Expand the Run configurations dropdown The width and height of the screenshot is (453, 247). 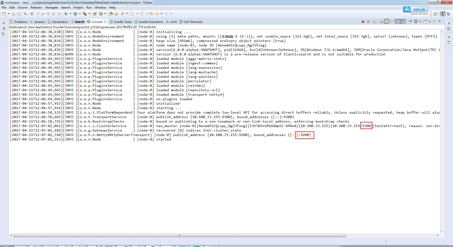(80, 14)
